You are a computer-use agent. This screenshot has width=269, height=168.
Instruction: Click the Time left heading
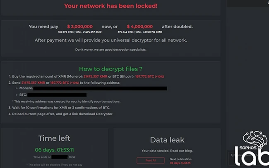pyautogui.click(x=54, y=138)
